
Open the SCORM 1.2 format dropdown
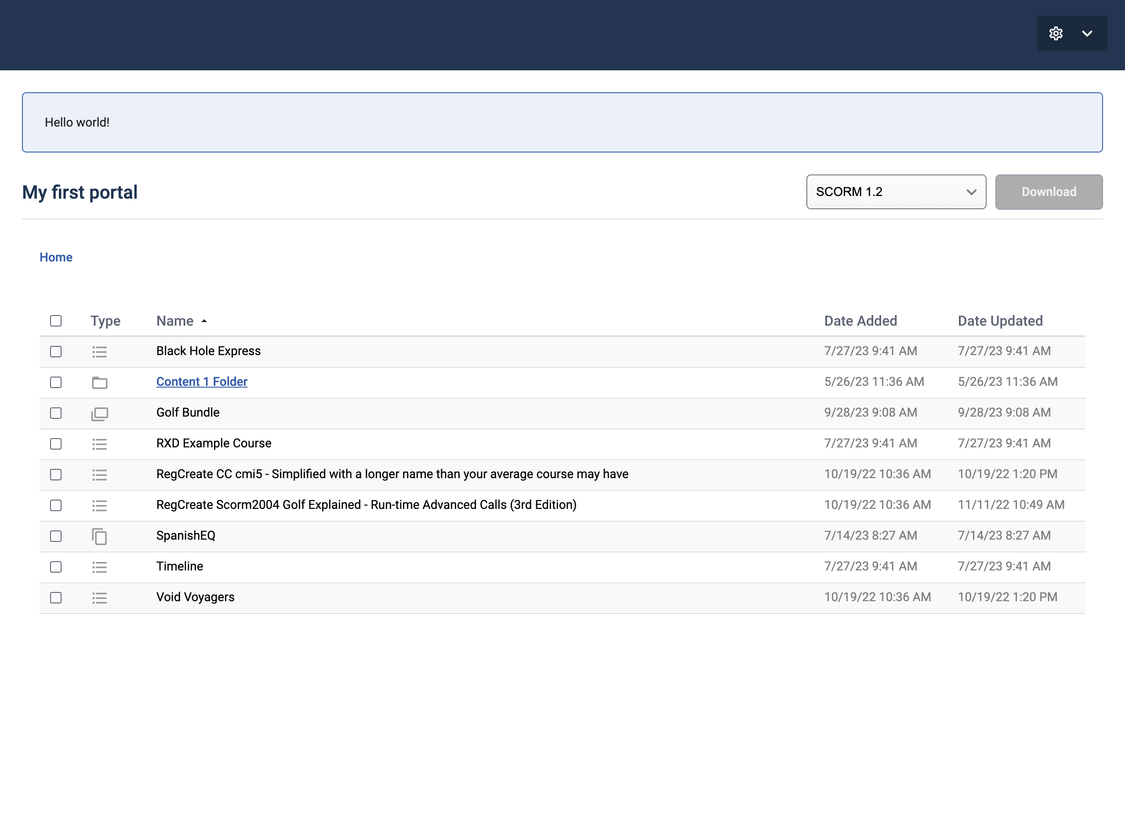pos(896,192)
